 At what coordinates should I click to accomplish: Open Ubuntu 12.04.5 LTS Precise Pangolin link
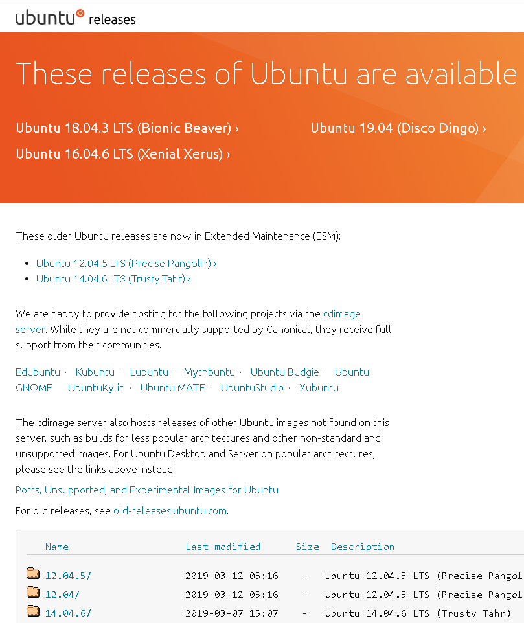coord(126,264)
